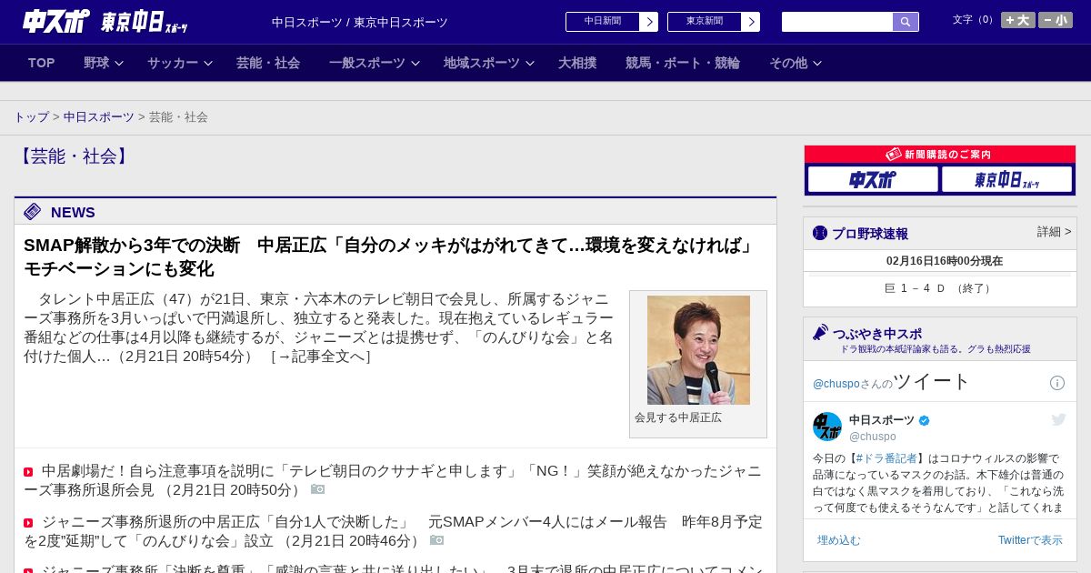Decrease text size with the −小 button
This screenshot has height=573, width=1091.
(1056, 20)
